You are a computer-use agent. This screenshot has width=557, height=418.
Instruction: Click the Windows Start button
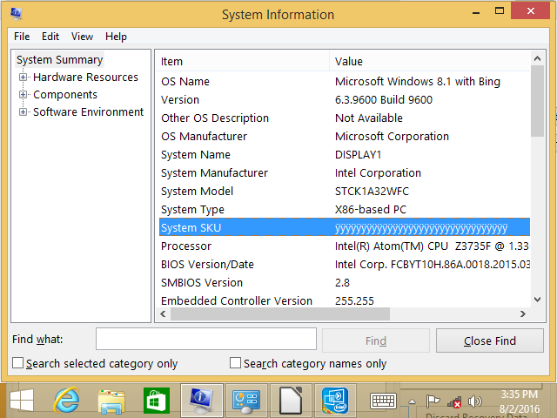coord(22,401)
